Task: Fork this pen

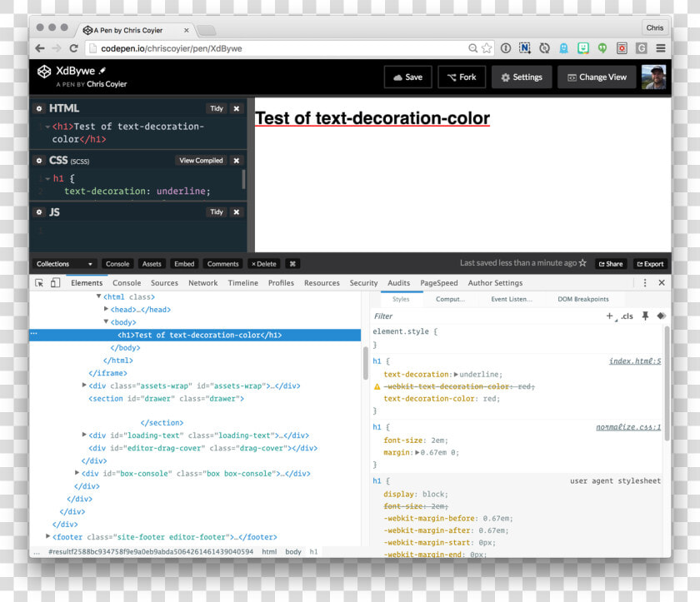Action: point(462,77)
